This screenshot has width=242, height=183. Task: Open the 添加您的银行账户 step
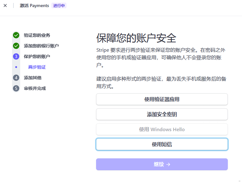41,46
